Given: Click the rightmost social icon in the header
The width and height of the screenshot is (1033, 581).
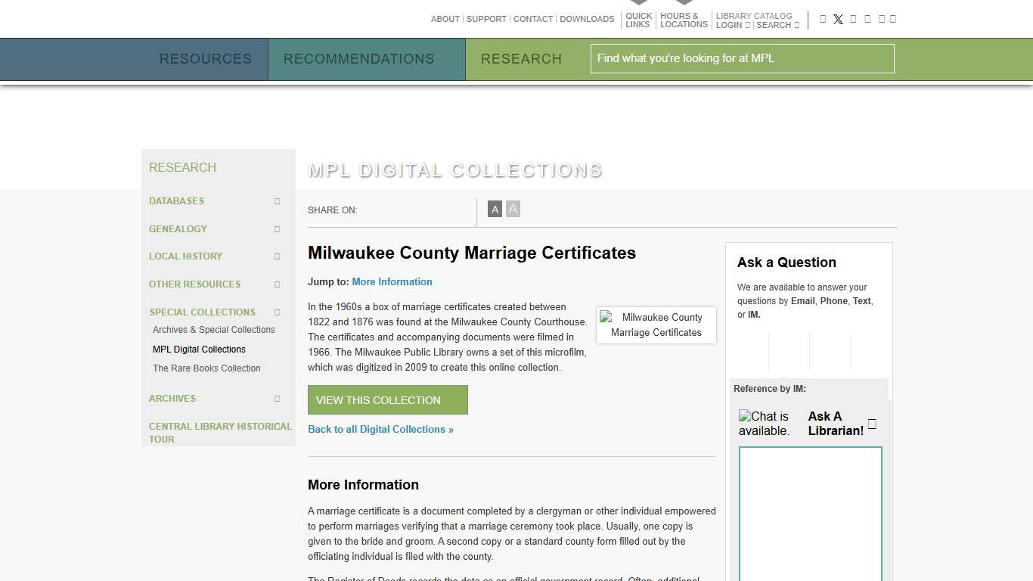Looking at the screenshot, I should coord(893,19).
